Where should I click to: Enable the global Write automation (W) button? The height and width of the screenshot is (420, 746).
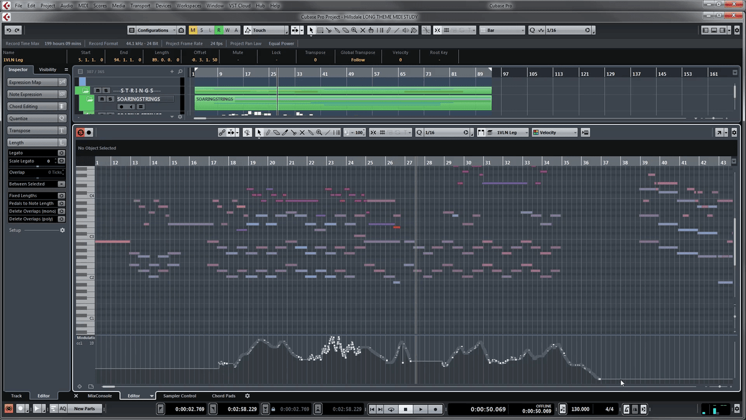click(226, 30)
